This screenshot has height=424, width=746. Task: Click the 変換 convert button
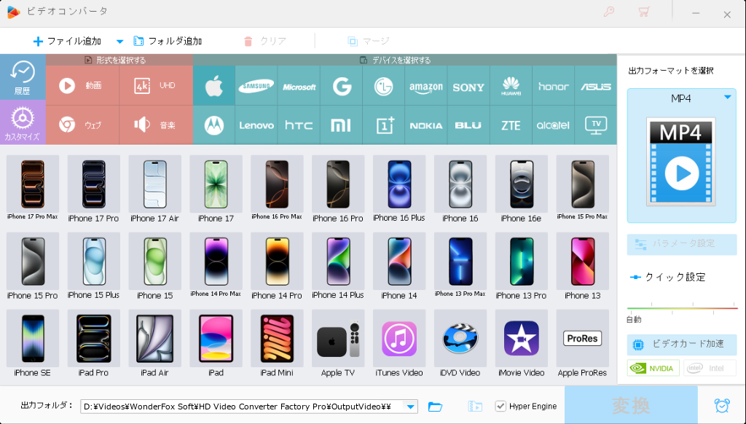coord(631,406)
